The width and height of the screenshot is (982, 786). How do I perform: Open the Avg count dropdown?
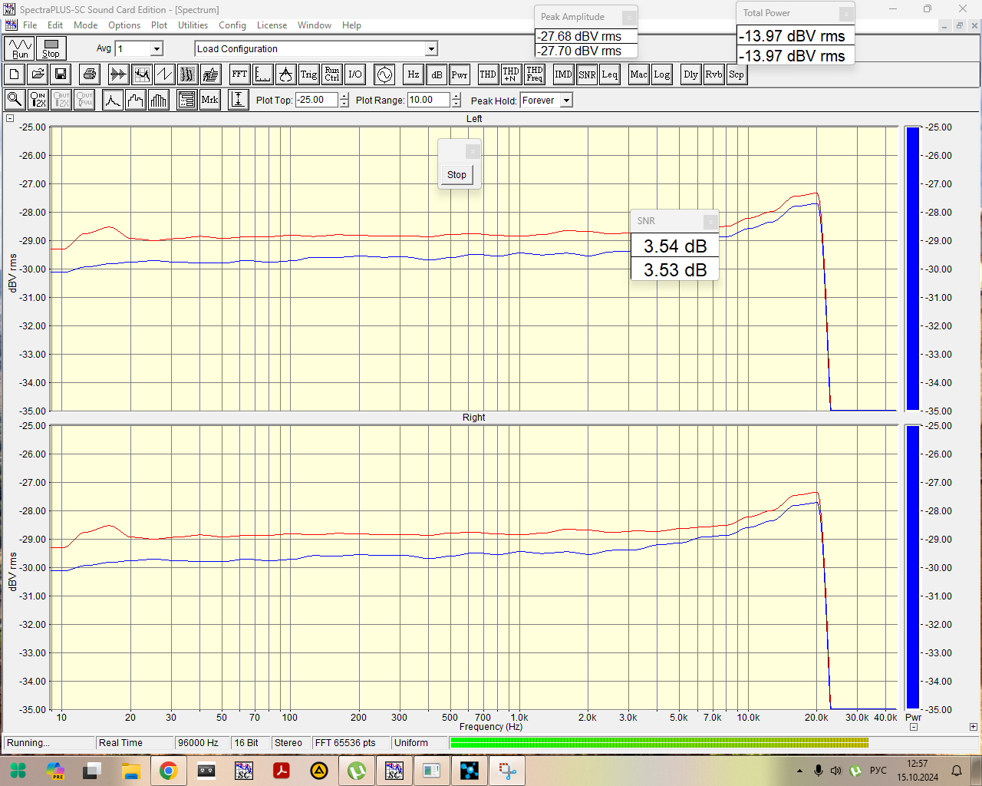click(x=157, y=49)
